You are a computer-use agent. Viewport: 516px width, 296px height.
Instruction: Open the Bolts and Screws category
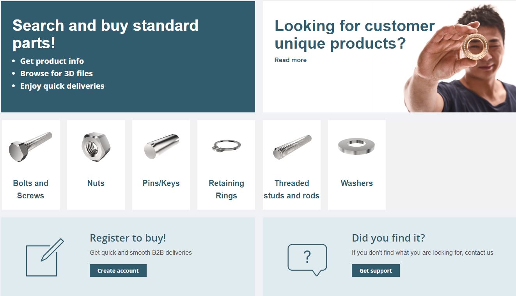(x=30, y=189)
